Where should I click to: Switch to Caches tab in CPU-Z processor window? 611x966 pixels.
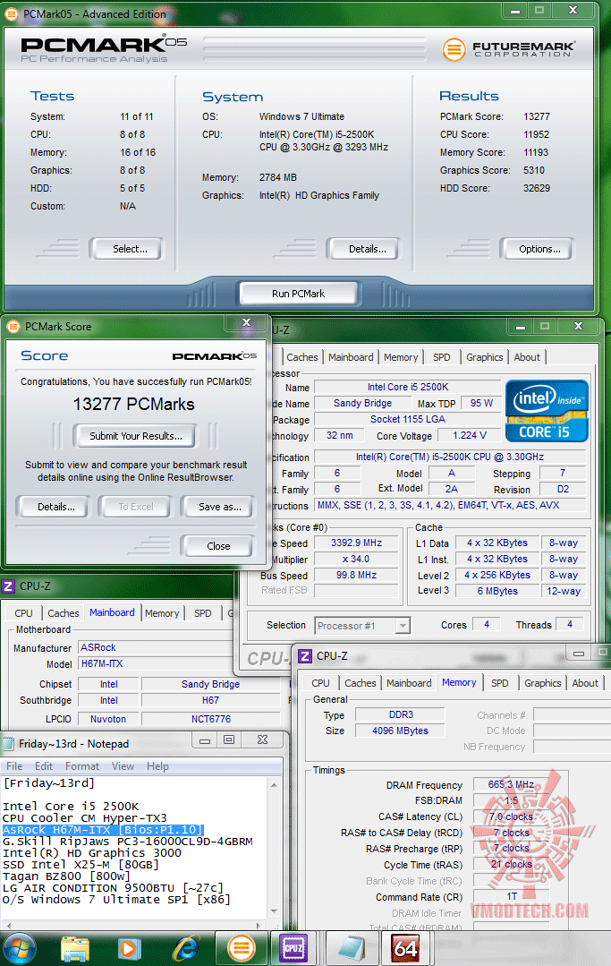(x=302, y=357)
